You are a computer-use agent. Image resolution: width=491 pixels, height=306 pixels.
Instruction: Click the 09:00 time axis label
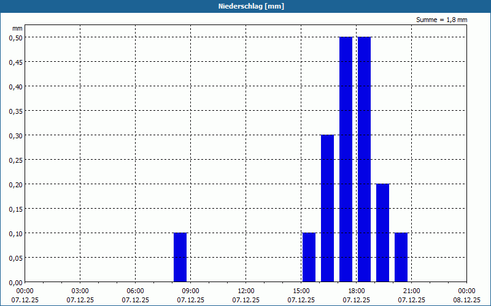[x=191, y=291]
